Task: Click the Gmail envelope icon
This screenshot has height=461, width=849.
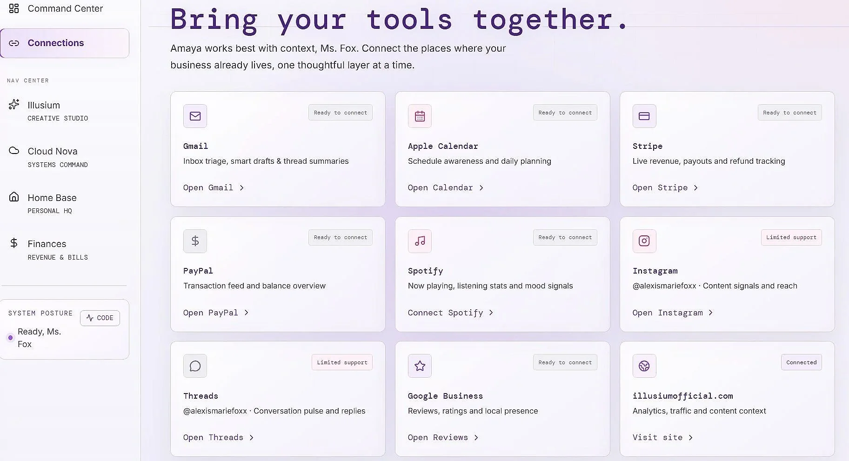Action: click(x=195, y=116)
